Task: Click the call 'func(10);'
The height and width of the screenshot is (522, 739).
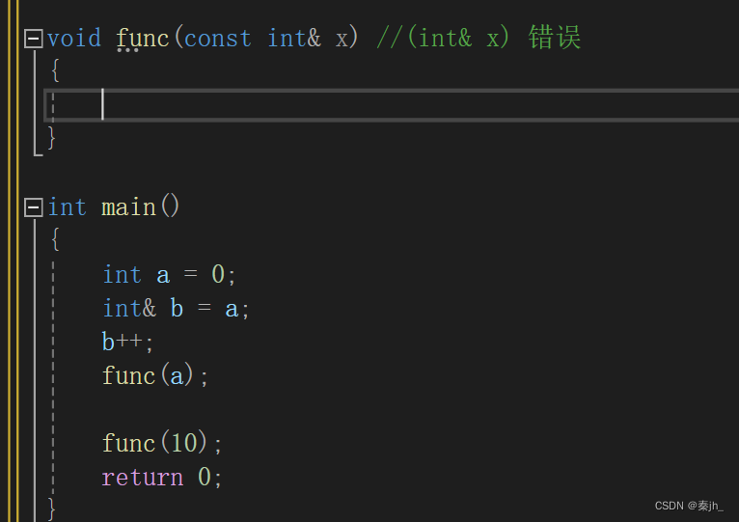Action: (162, 443)
